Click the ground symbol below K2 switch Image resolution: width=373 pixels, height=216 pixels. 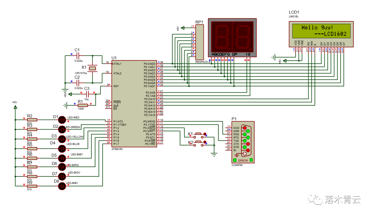pos(214,155)
